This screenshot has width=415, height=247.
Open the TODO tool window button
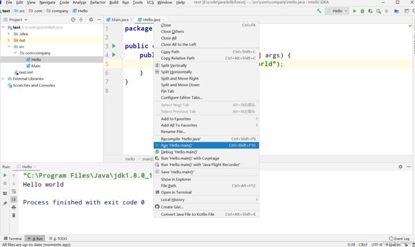(x=58, y=239)
